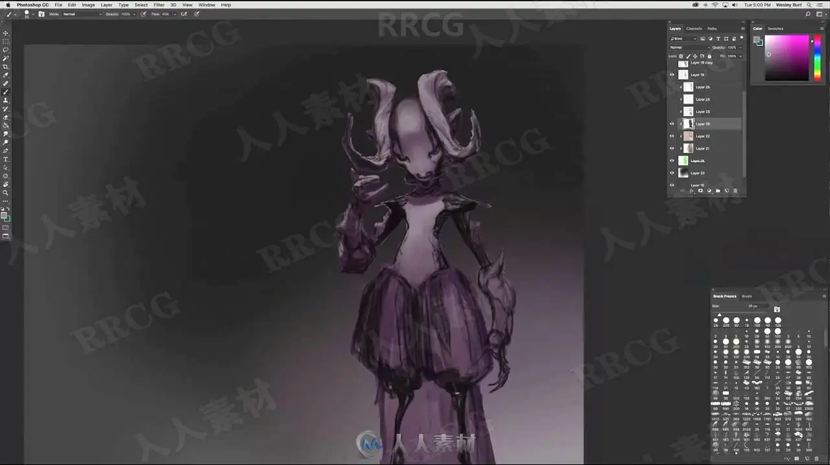Select the Paint Bucket tool
This screenshot has width=830, height=465.
click(x=6, y=125)
